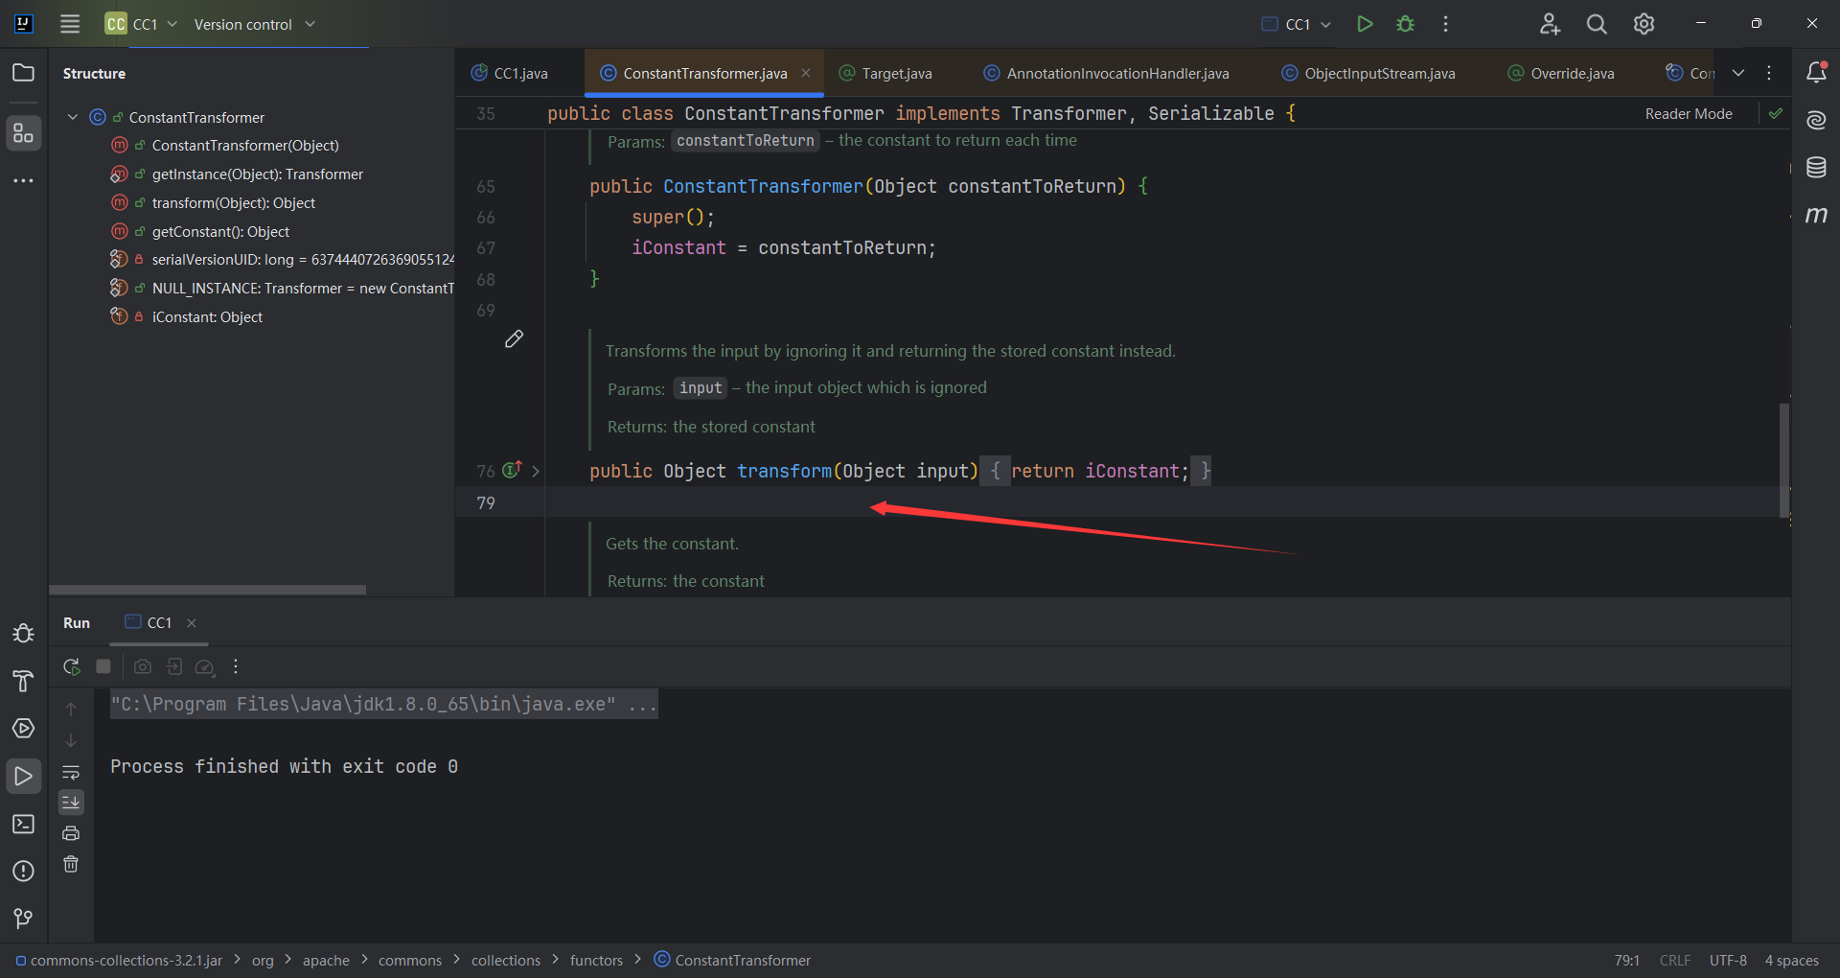This screenshot has height=978, width=1840.
Task: Collapse ConstantTransformer node in Structure
Action: 73,117
